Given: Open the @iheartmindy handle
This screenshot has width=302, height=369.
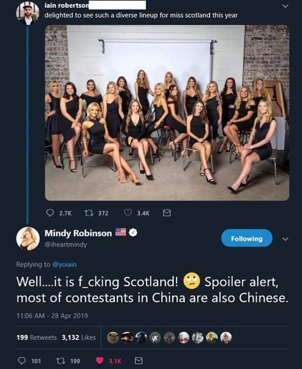Looking at the screenshot, I should 66,245.
